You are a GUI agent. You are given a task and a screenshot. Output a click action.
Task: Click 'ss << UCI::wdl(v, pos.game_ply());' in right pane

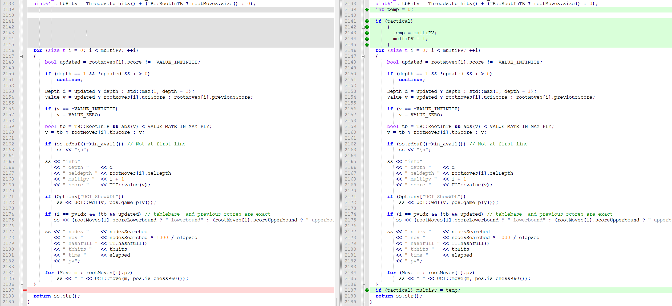point(448,203)
